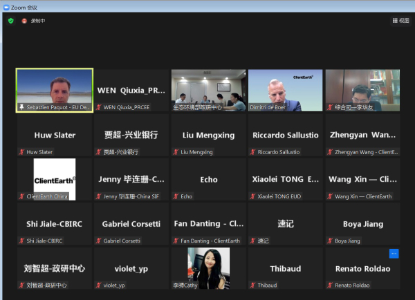Select Dimitri de Boer's video tile
The image size is (415, 300).
[285, 91]
